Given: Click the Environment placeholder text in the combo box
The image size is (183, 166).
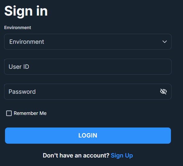Looking at the screenshot, I should point(27,42).
